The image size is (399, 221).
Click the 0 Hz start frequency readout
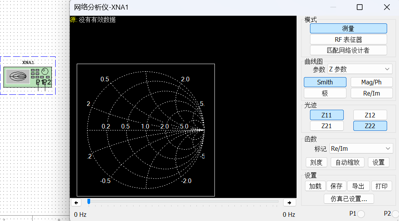[x=80, y=214]
